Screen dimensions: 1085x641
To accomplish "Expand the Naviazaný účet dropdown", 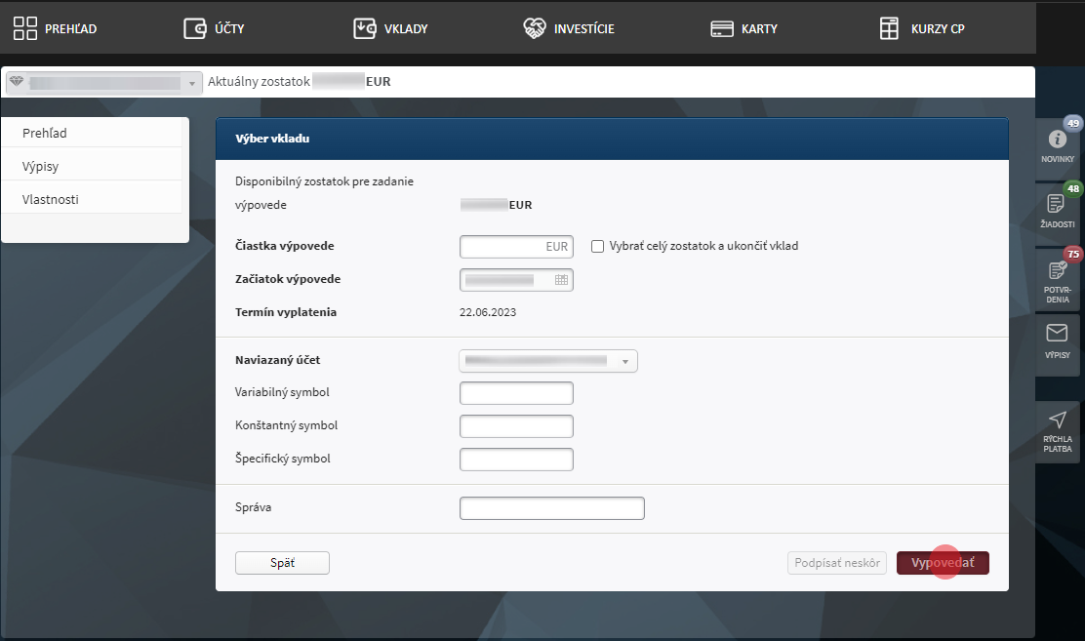I will tap(624, 361).
